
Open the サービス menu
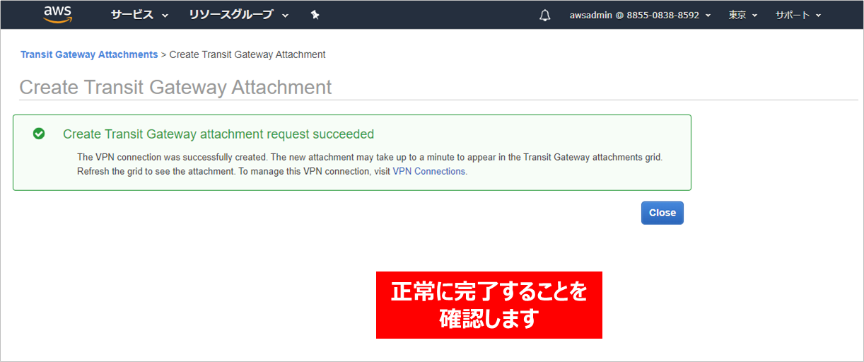tap(132, 15)
